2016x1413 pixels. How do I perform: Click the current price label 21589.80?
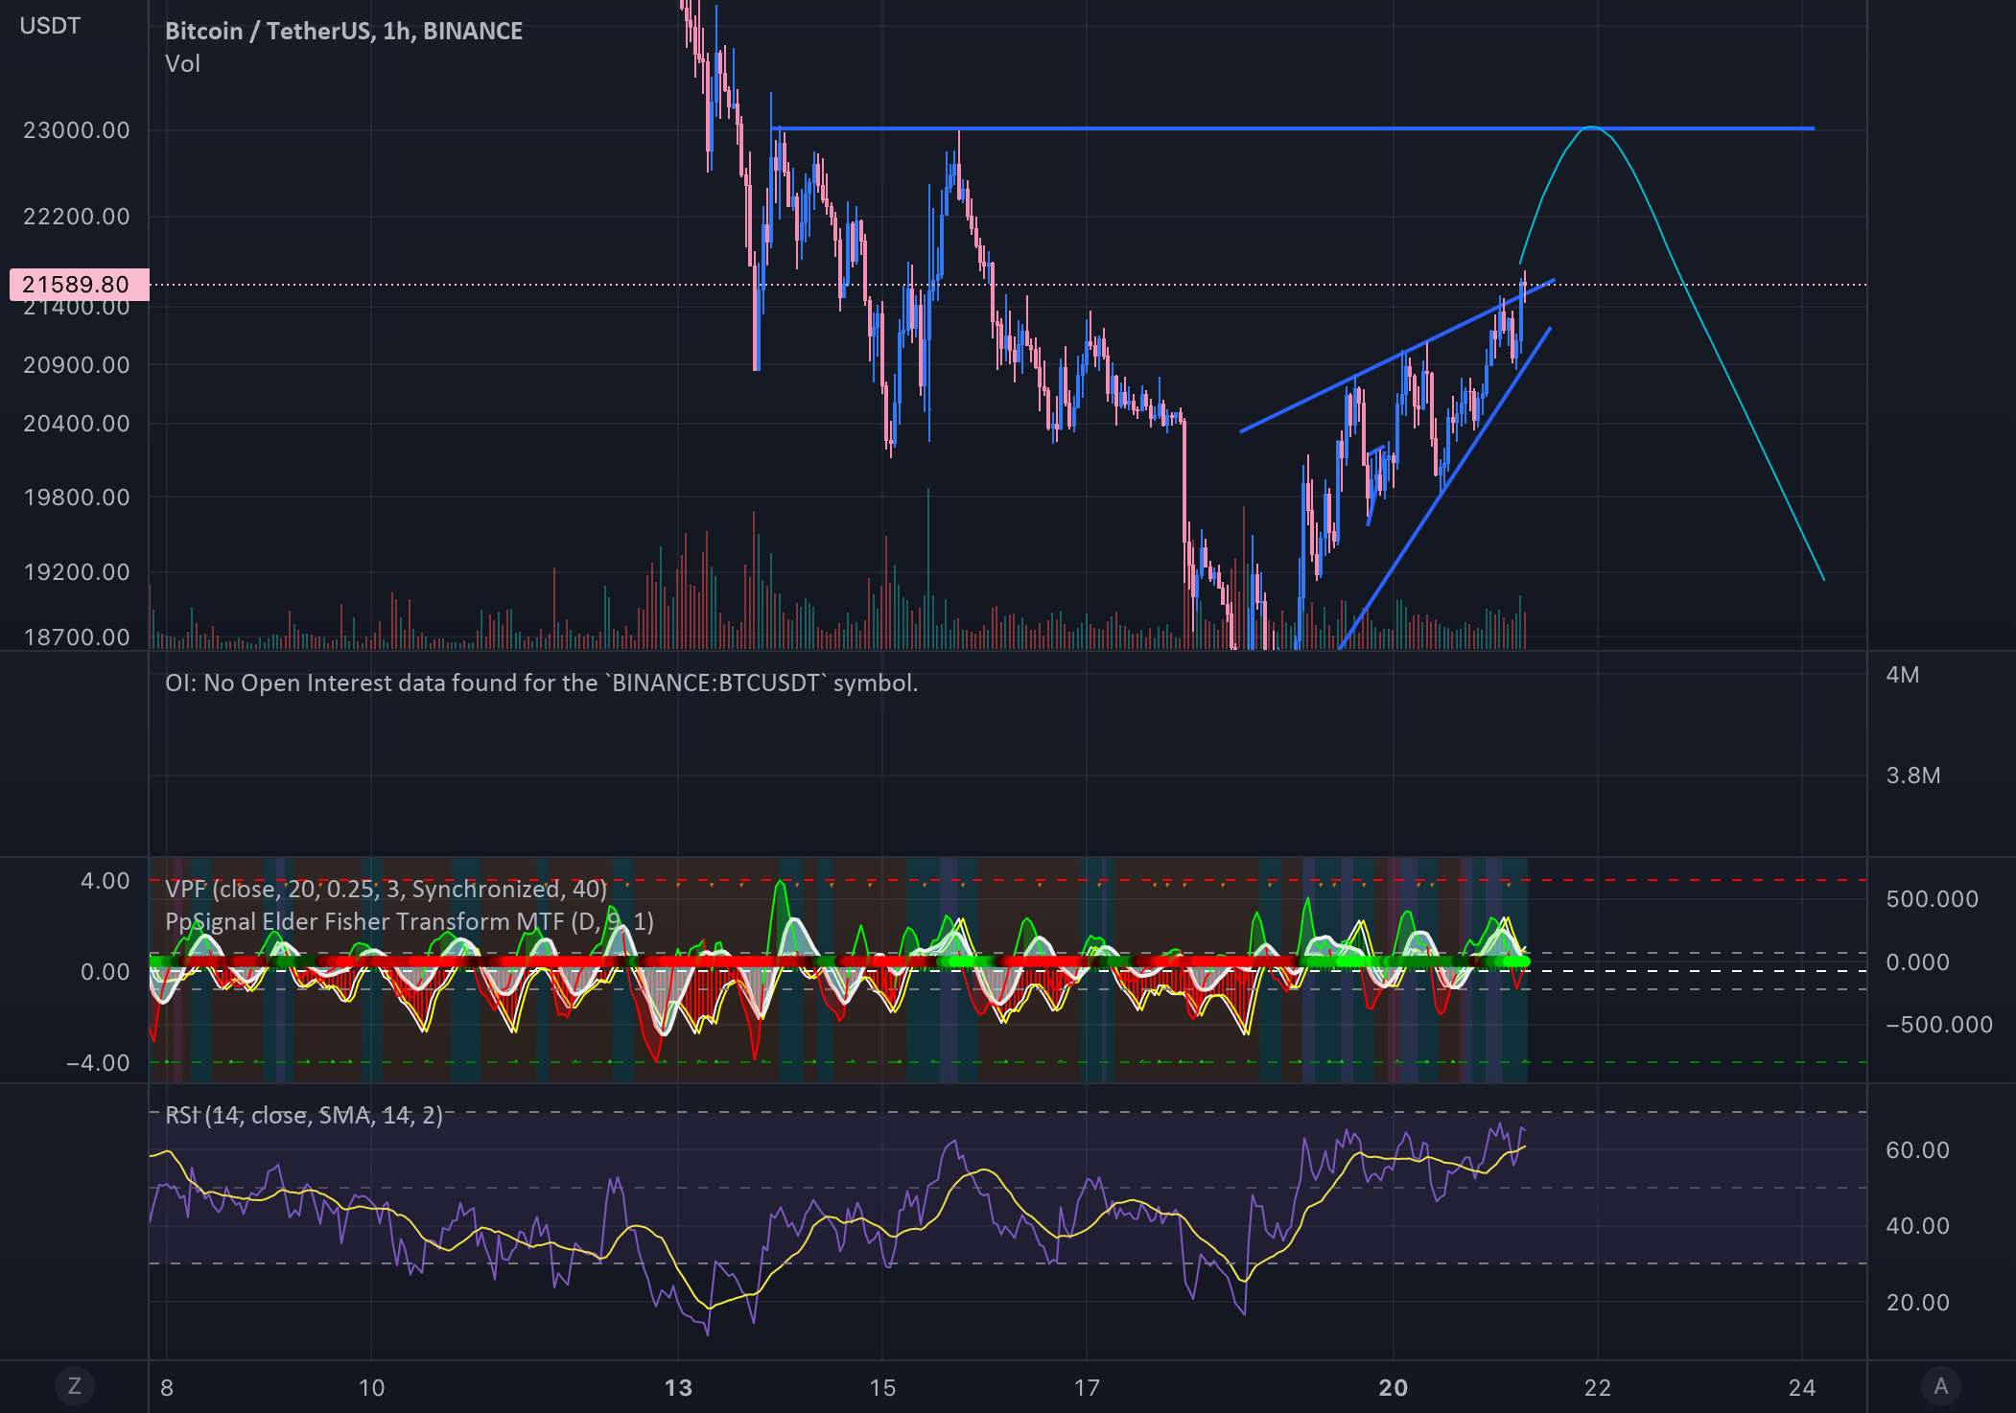tap(79, 285)
